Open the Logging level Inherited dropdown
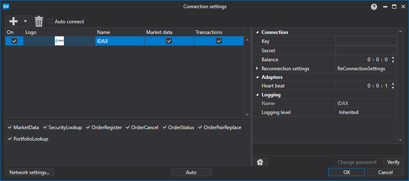 [x=366, y=112]
